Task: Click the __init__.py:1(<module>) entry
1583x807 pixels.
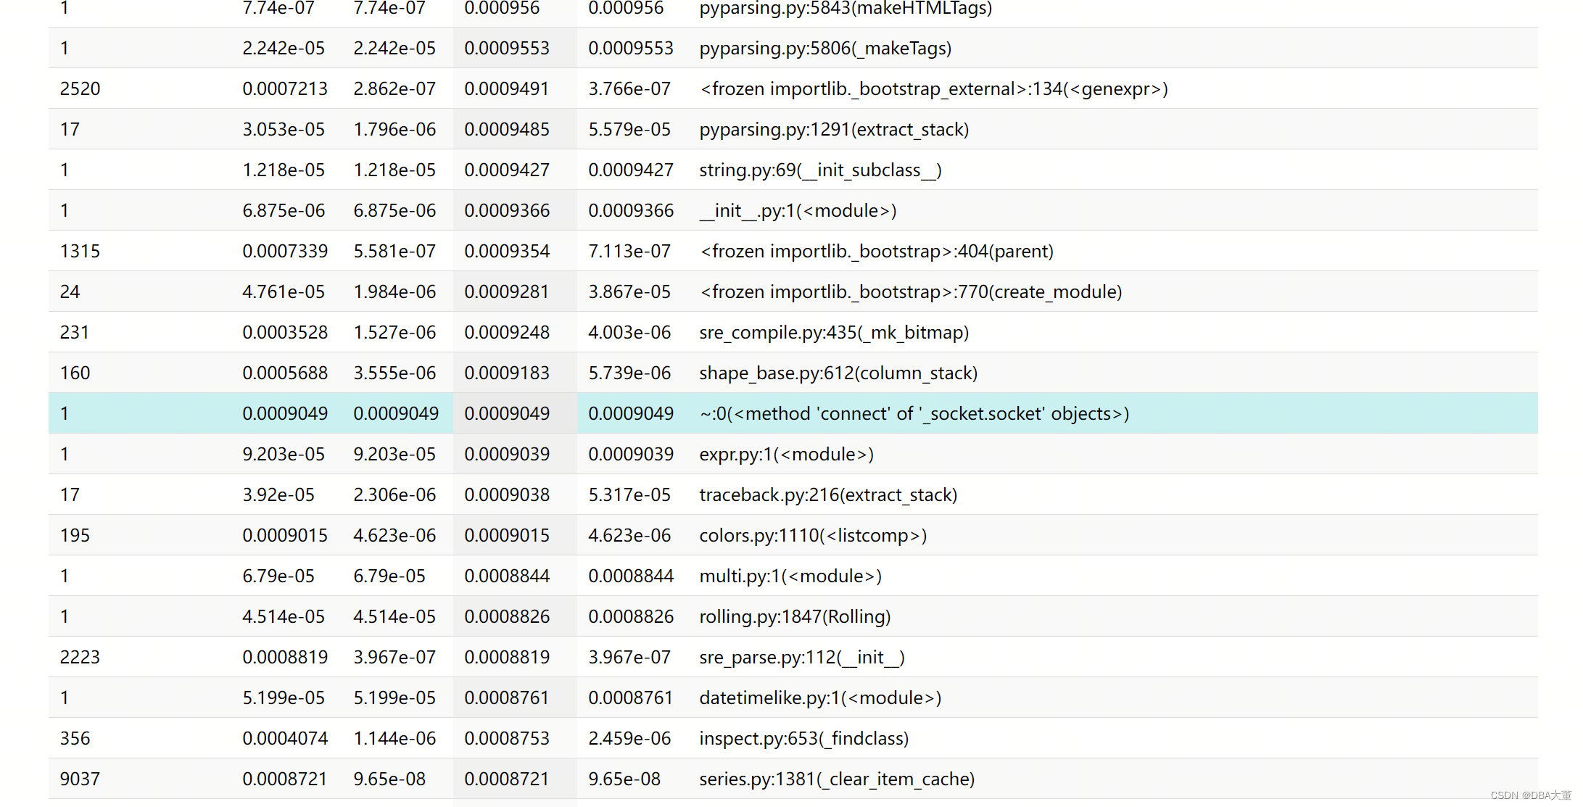Action: coord(798,210)
